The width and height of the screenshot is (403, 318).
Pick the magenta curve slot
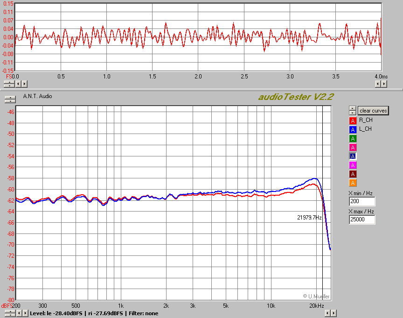[x=353, y=165]
